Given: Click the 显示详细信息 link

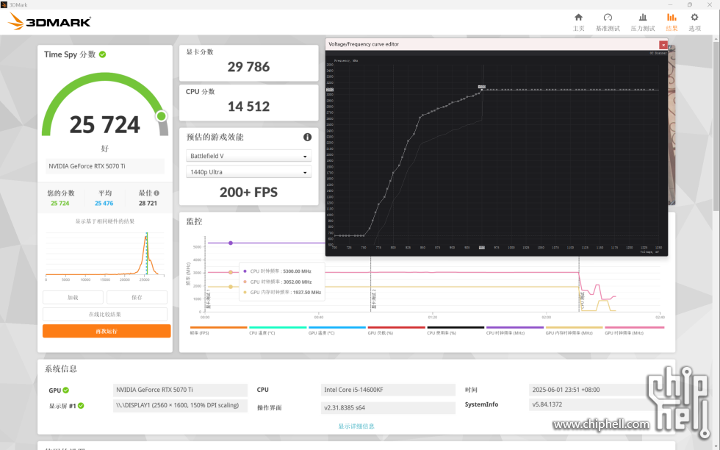Looking at the screenshot, I should pyautogui.click(x=356, y=426).
